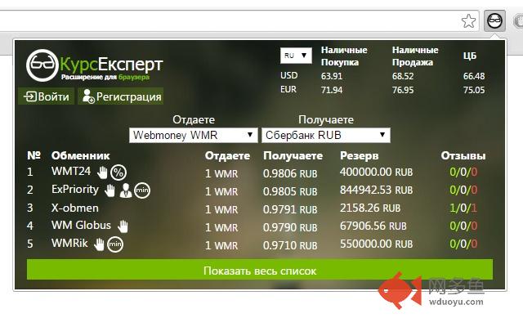
Task: Click the rate 0.9790 RUB
Action: click(290, 227)
